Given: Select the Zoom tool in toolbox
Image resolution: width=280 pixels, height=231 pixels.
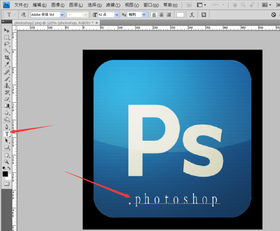Looking at the screenshot, I should (x=7, y=162).
